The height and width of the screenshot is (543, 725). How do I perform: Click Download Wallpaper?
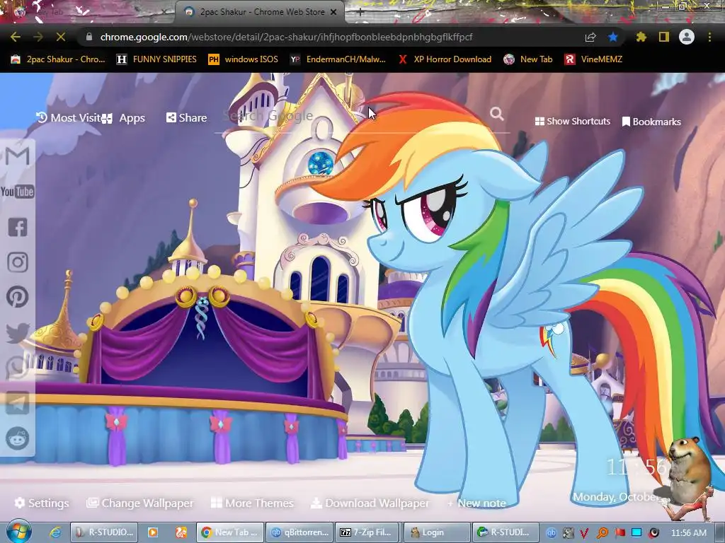click(370, 503)
